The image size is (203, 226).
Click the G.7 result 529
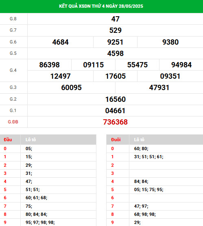115,30
